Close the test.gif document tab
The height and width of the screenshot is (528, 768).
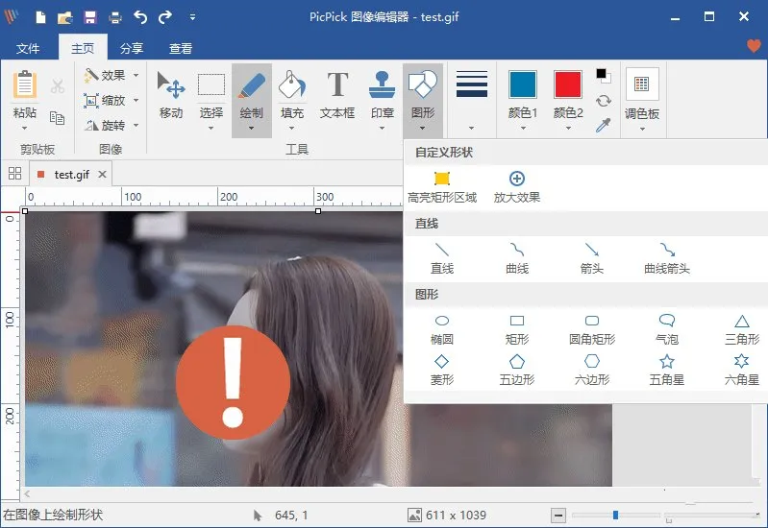(102, 174)
